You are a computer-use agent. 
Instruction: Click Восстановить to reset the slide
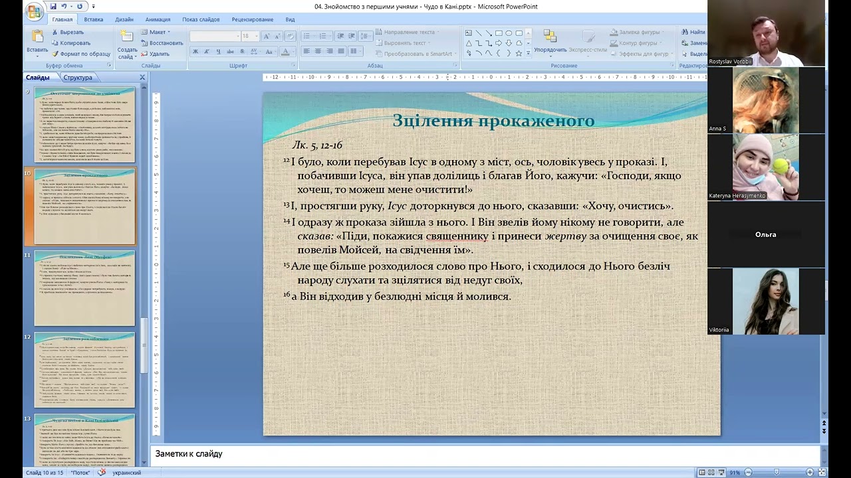coord(162,43)
